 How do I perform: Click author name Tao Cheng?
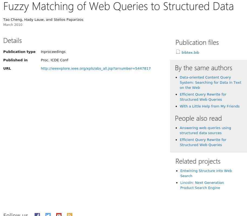coord(13,20)
